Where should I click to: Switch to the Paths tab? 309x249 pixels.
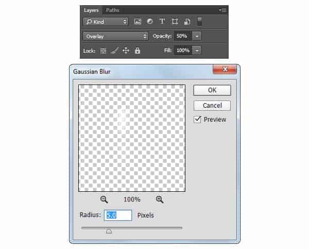112,10
